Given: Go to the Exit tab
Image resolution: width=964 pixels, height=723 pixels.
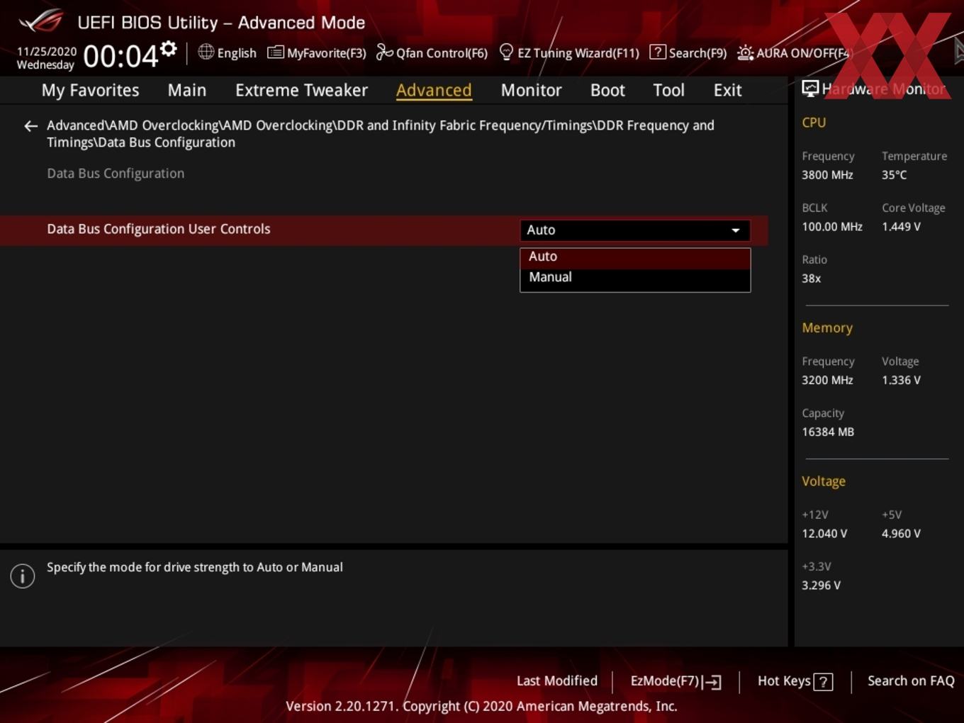Looking at the screenshot, I should 727,90.
